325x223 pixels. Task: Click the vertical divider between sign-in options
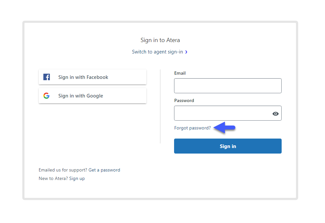(x=160, y=106)
